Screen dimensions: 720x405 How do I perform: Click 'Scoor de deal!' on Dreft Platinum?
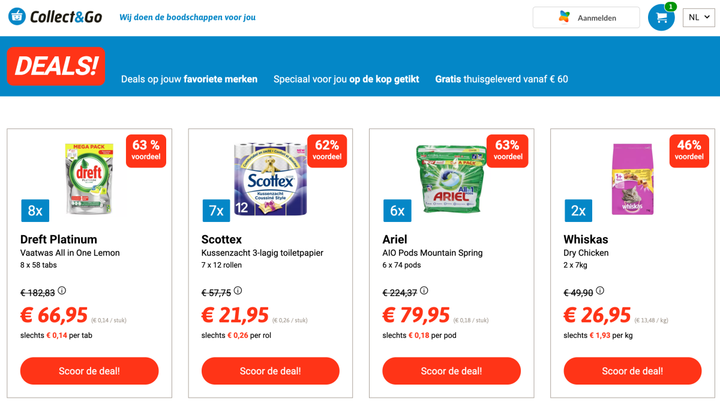(x=89, y=371)
